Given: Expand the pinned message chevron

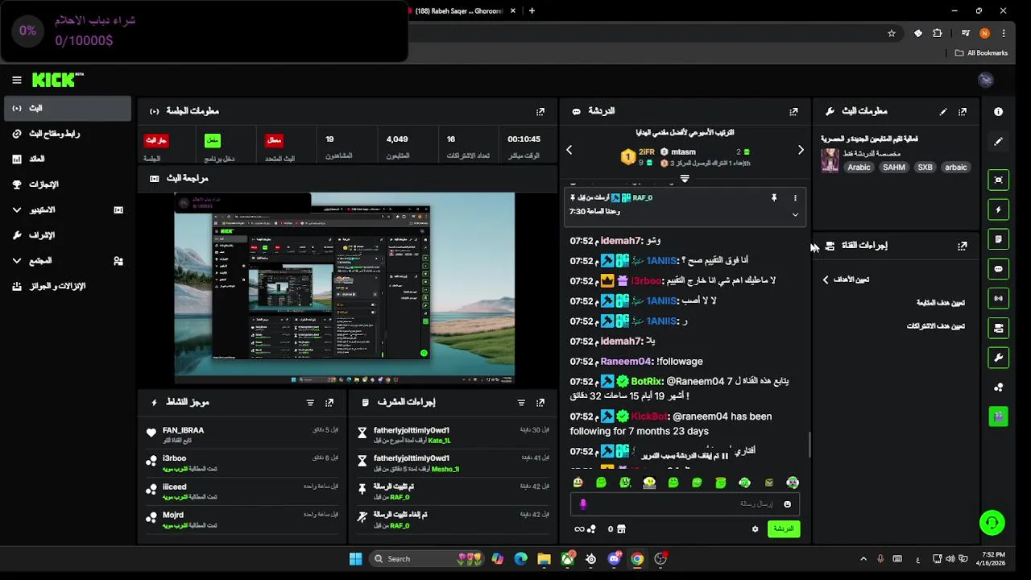Looking at the screenshot, I should click(x=795, y=214).
